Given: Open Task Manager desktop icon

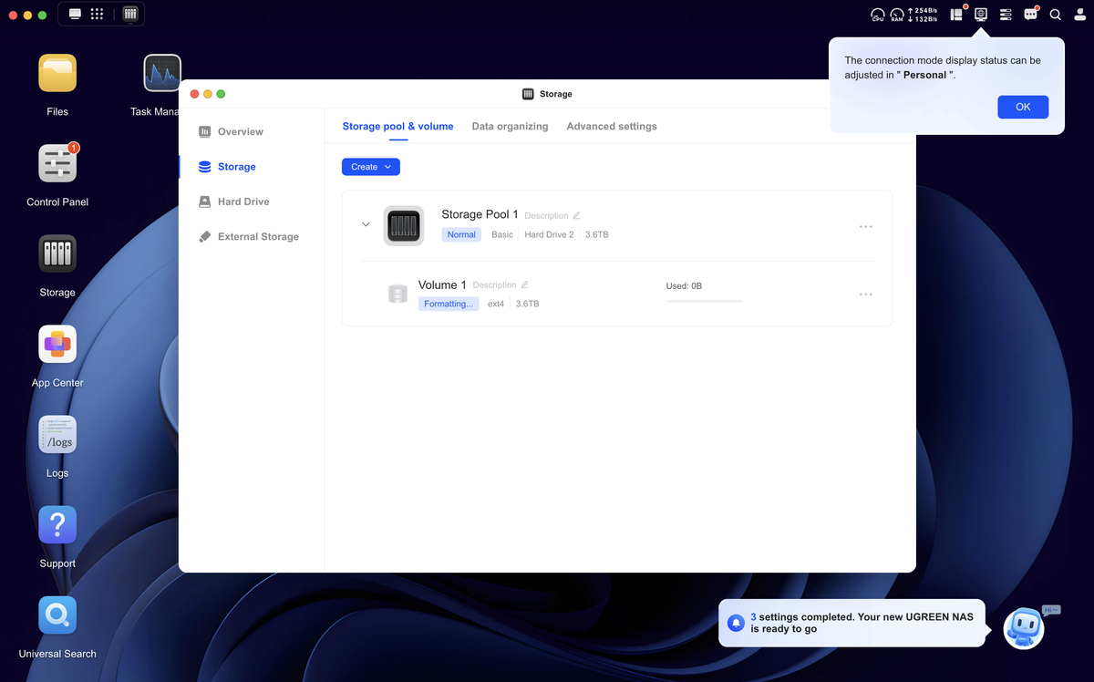Looking at the screenshot, I should 162,74.
